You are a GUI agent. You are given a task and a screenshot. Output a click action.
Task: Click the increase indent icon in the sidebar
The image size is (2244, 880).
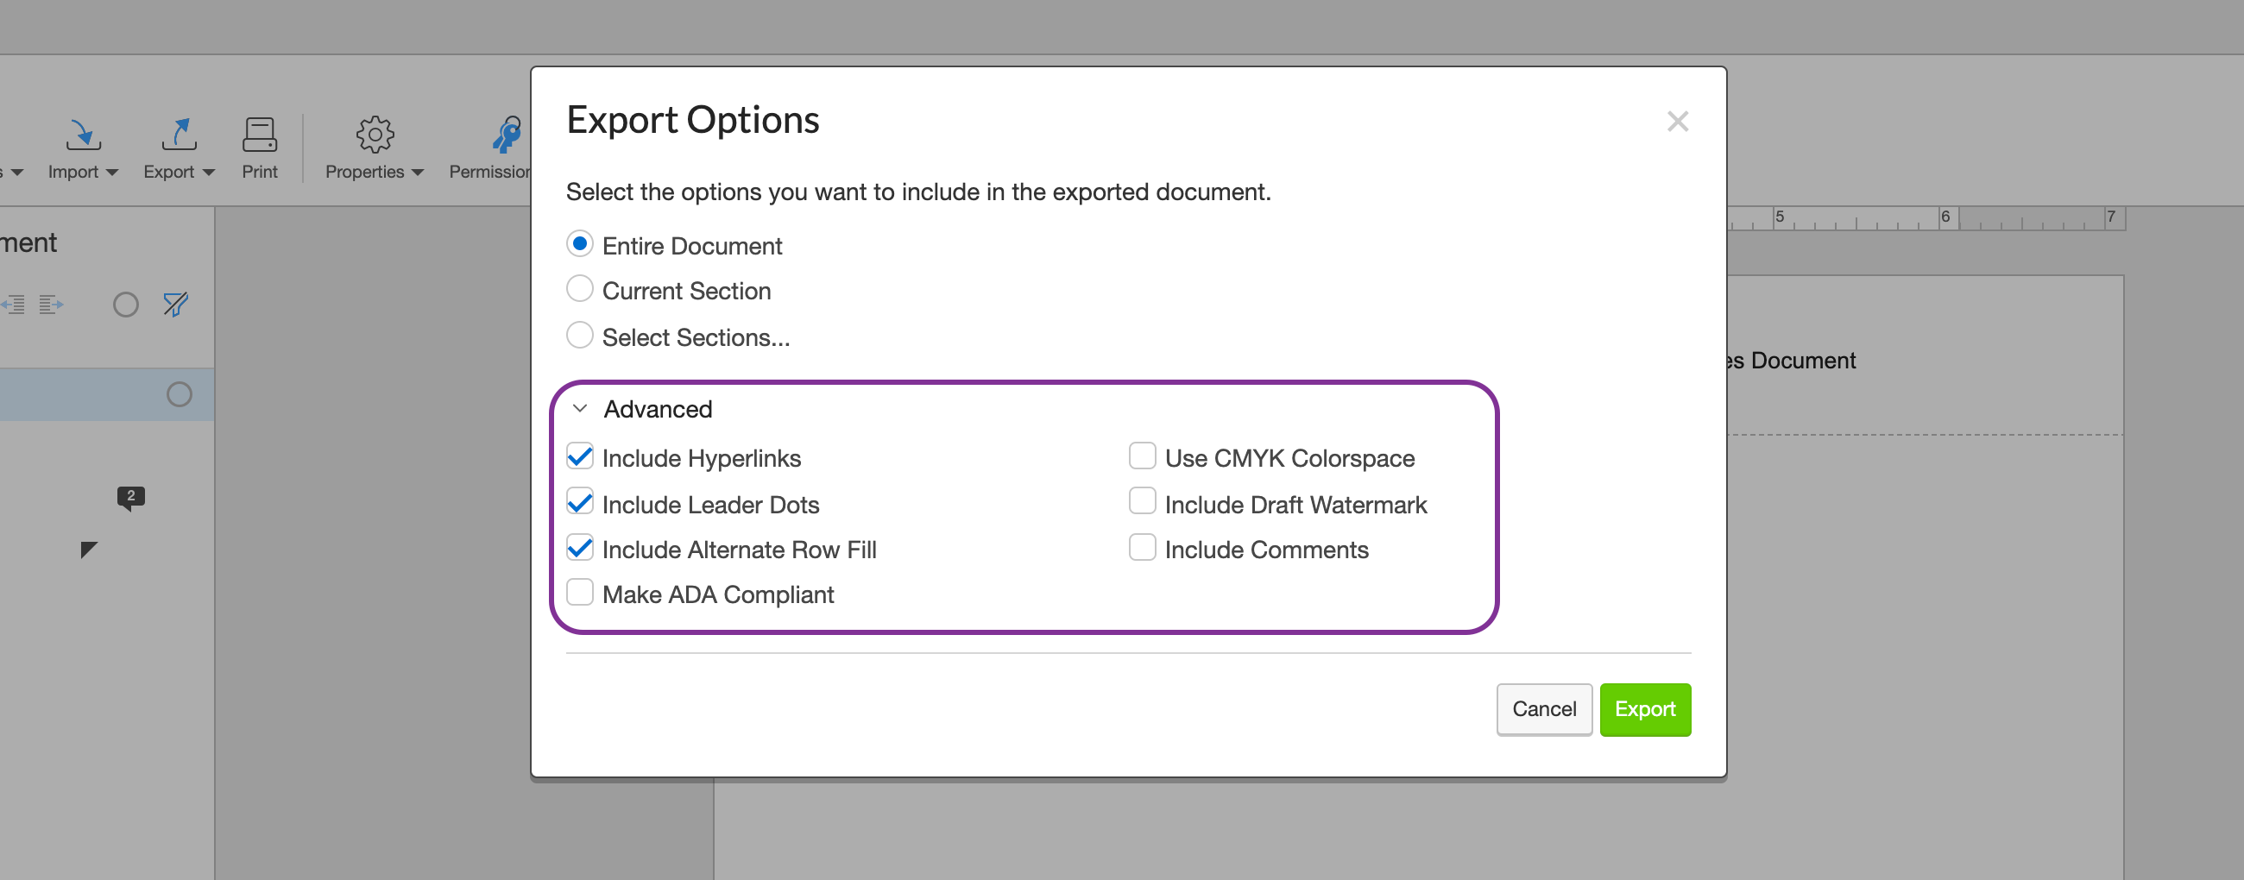pos(50,305)
